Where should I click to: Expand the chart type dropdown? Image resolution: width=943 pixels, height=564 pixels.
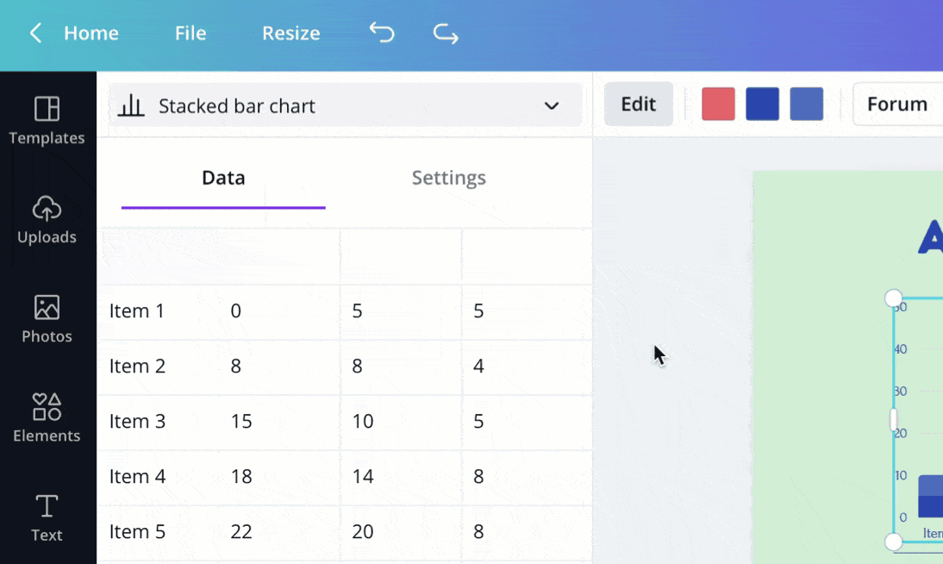551,104
